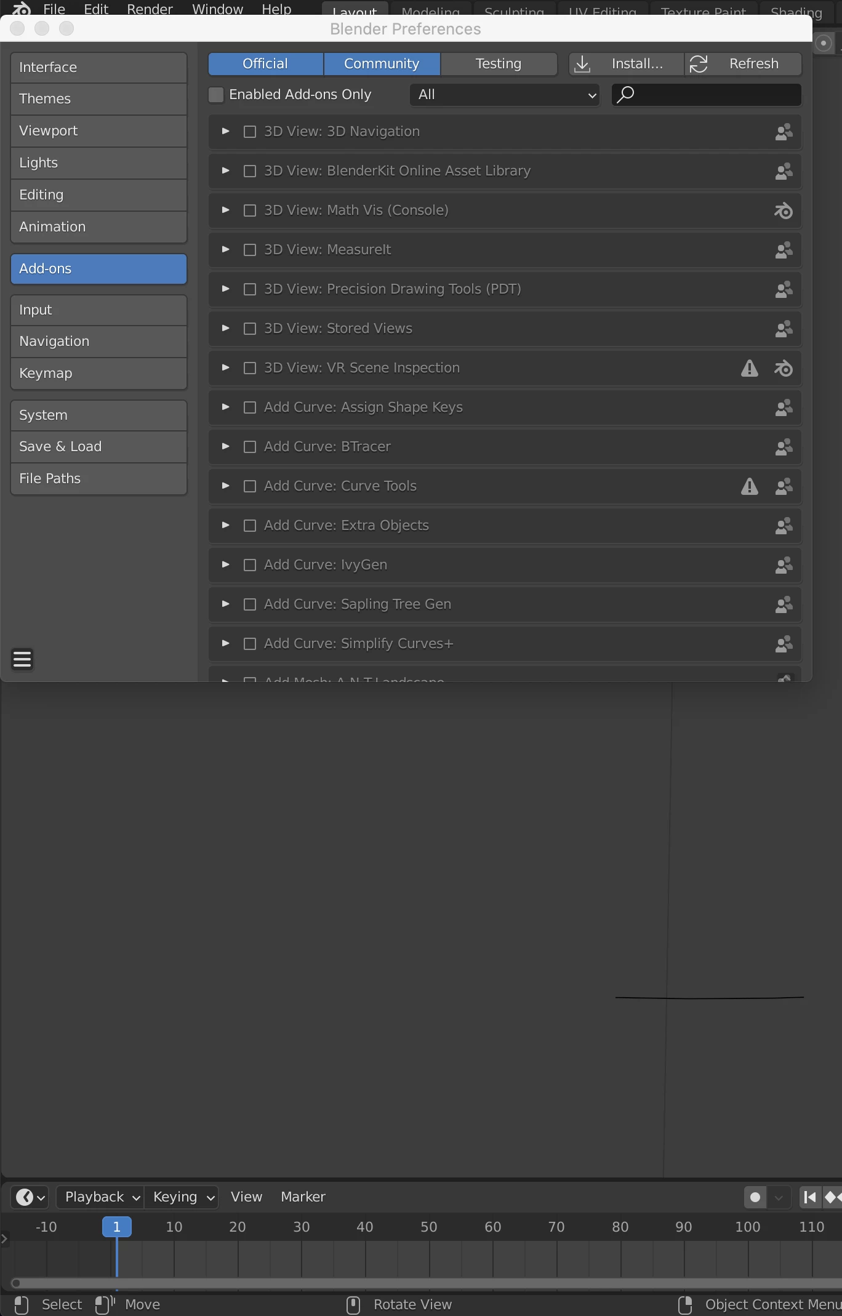Click the auto keying record dot icon
The height and width of the screenshot is (1316, 842).
pos(755,1197)
